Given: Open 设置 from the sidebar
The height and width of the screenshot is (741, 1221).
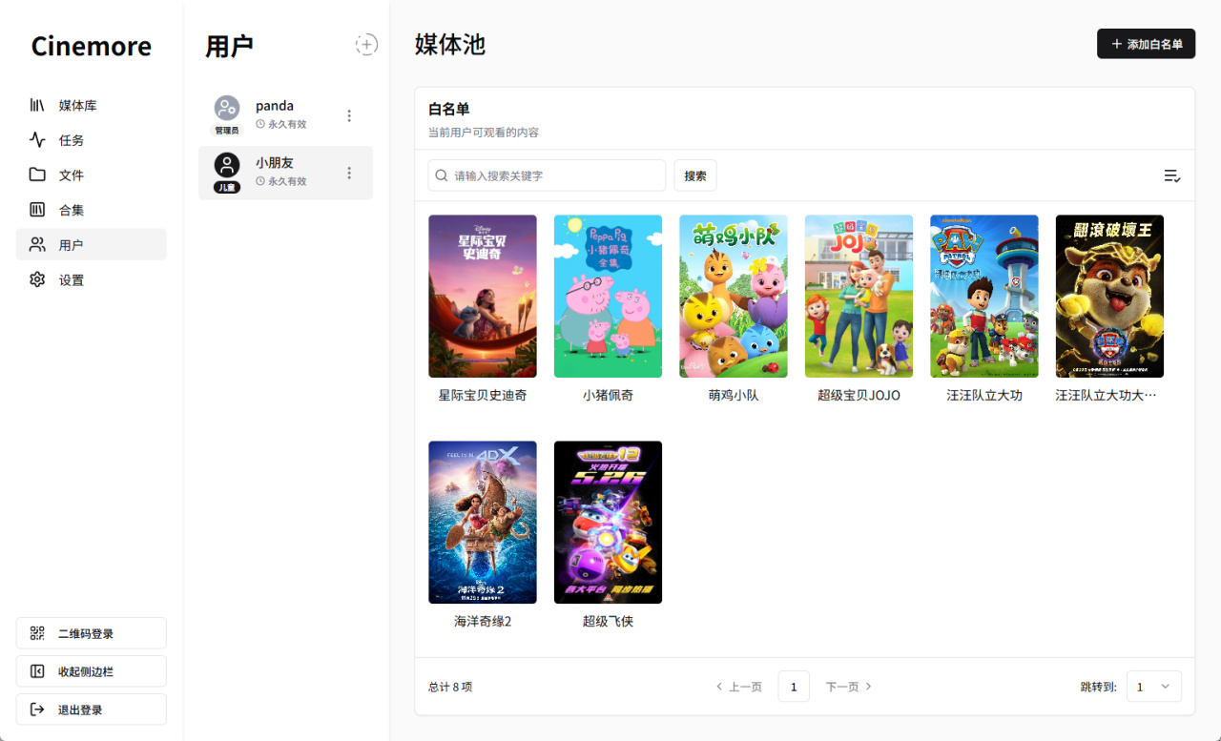Looking at the screenshot, I should [x=92, y=279].
